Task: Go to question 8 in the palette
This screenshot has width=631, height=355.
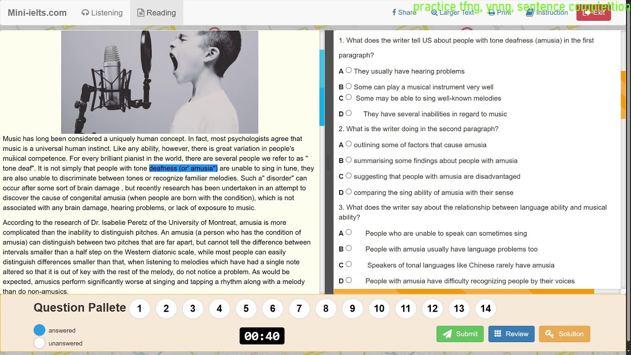Action: [326, 309]
